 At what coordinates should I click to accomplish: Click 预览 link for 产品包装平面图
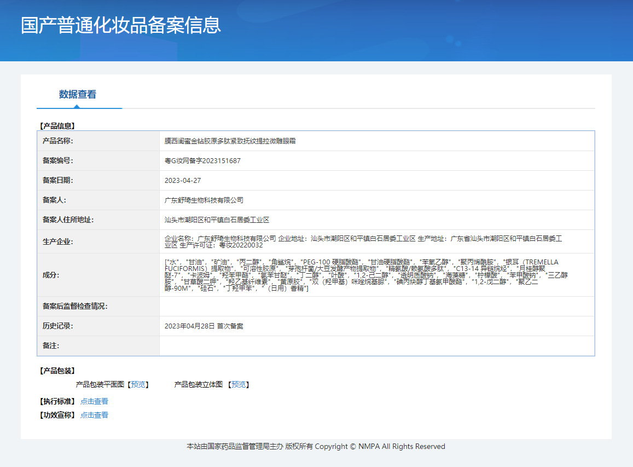point(138,385)
